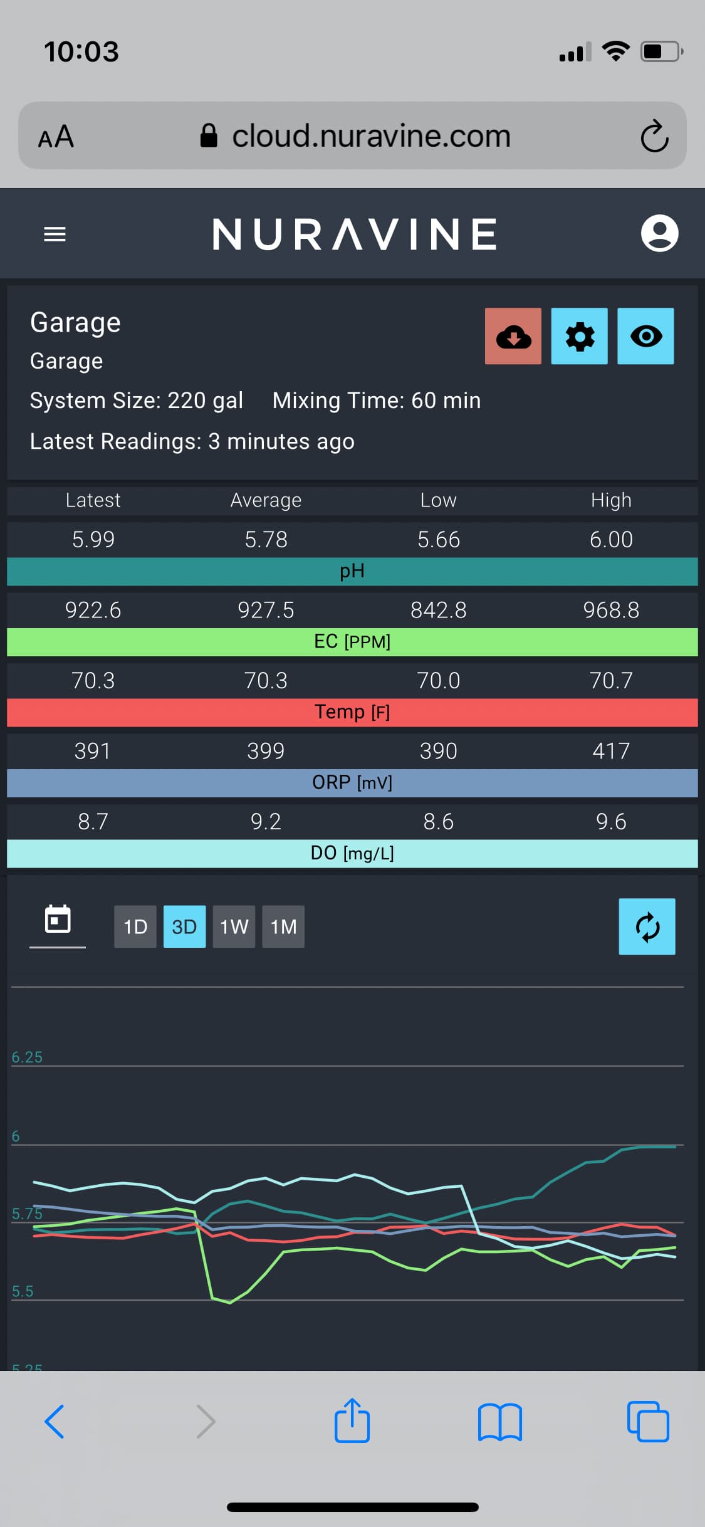Toggle the eye visibility button

point(645,336)
